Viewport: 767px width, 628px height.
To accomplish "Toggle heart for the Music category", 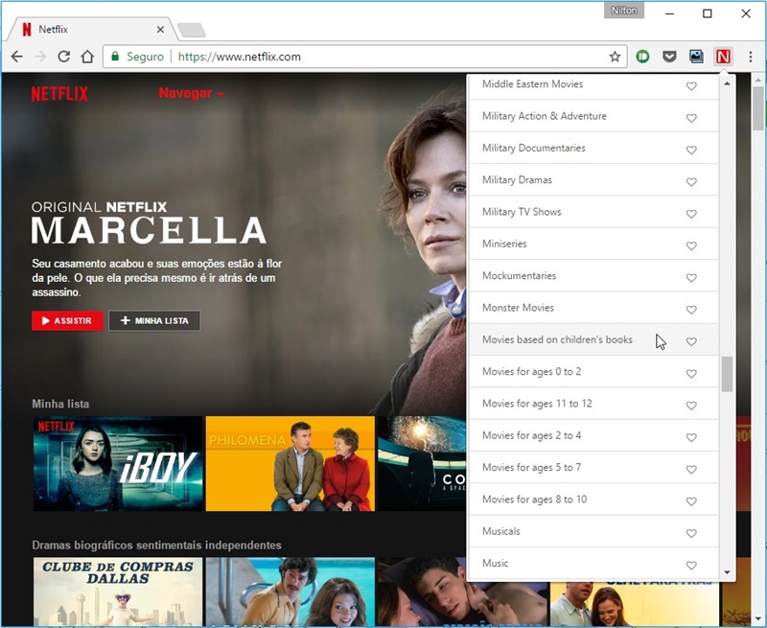I will (691, 566).
